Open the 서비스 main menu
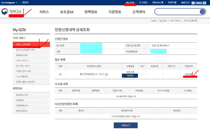The image size is (210, 131). point(44,12)
